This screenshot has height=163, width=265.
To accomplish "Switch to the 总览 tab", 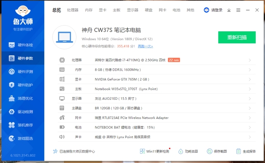I will pos(56,10).
